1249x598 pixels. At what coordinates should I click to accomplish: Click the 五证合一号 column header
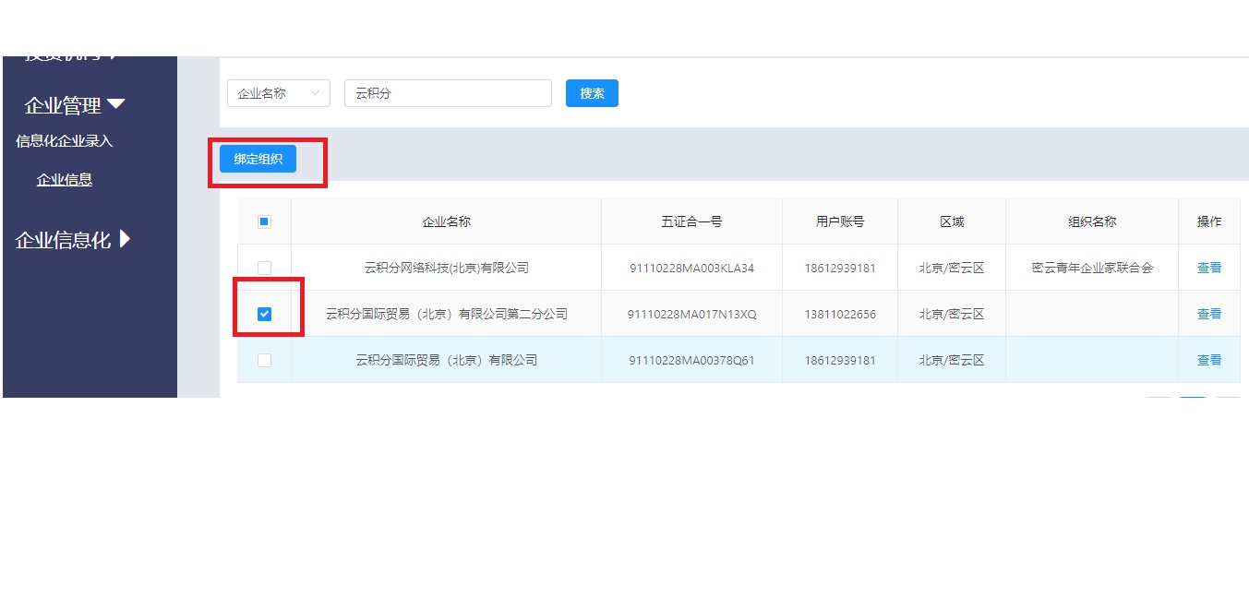pos(691,221)
